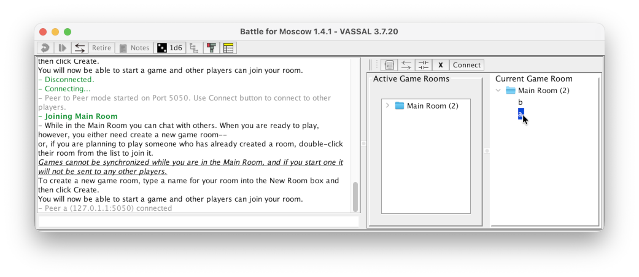Click the chat input field below the log

[198, 222]
